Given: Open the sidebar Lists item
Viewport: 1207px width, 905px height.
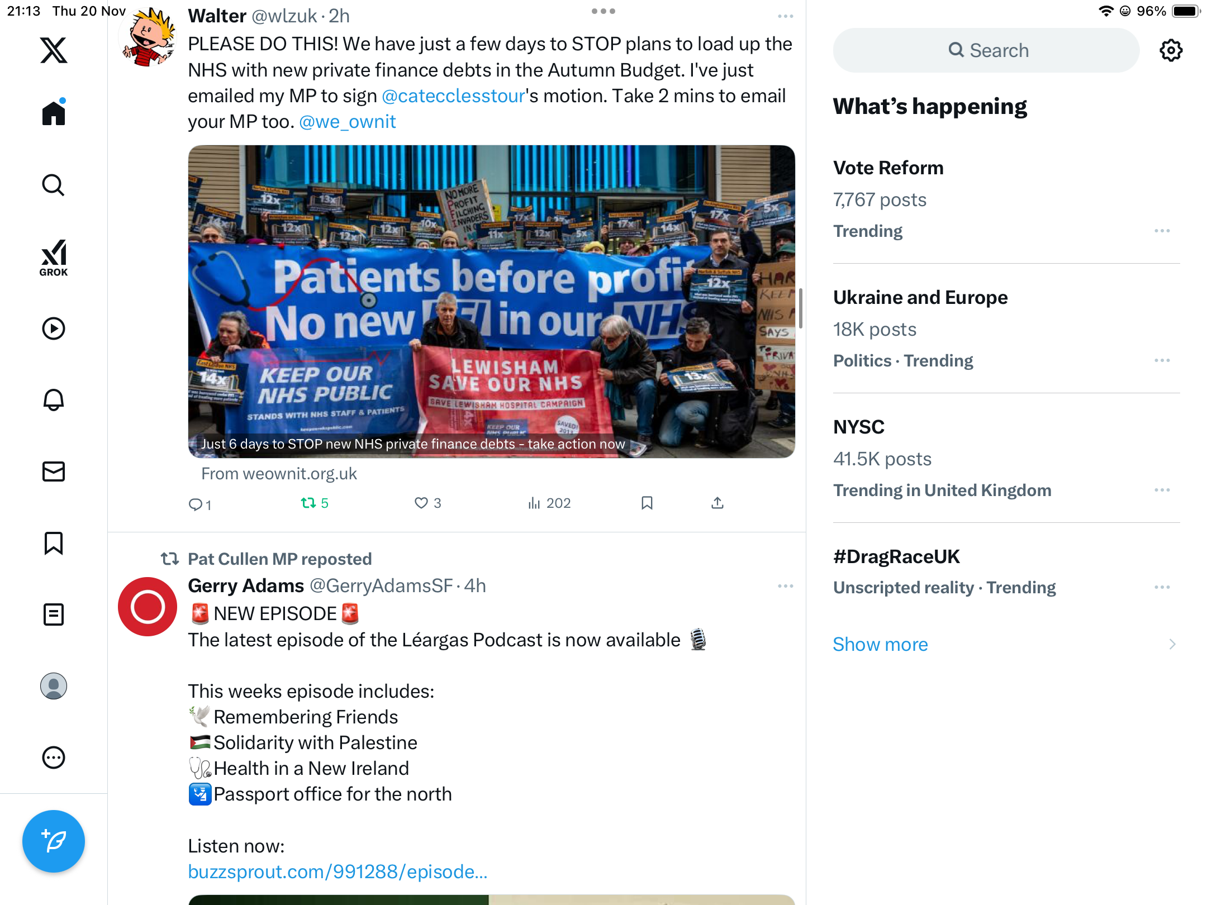Looking at the screenshot, I should point(54,614).
